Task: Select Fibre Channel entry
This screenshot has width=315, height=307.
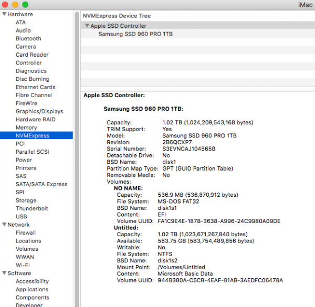Action: point(34,95)
